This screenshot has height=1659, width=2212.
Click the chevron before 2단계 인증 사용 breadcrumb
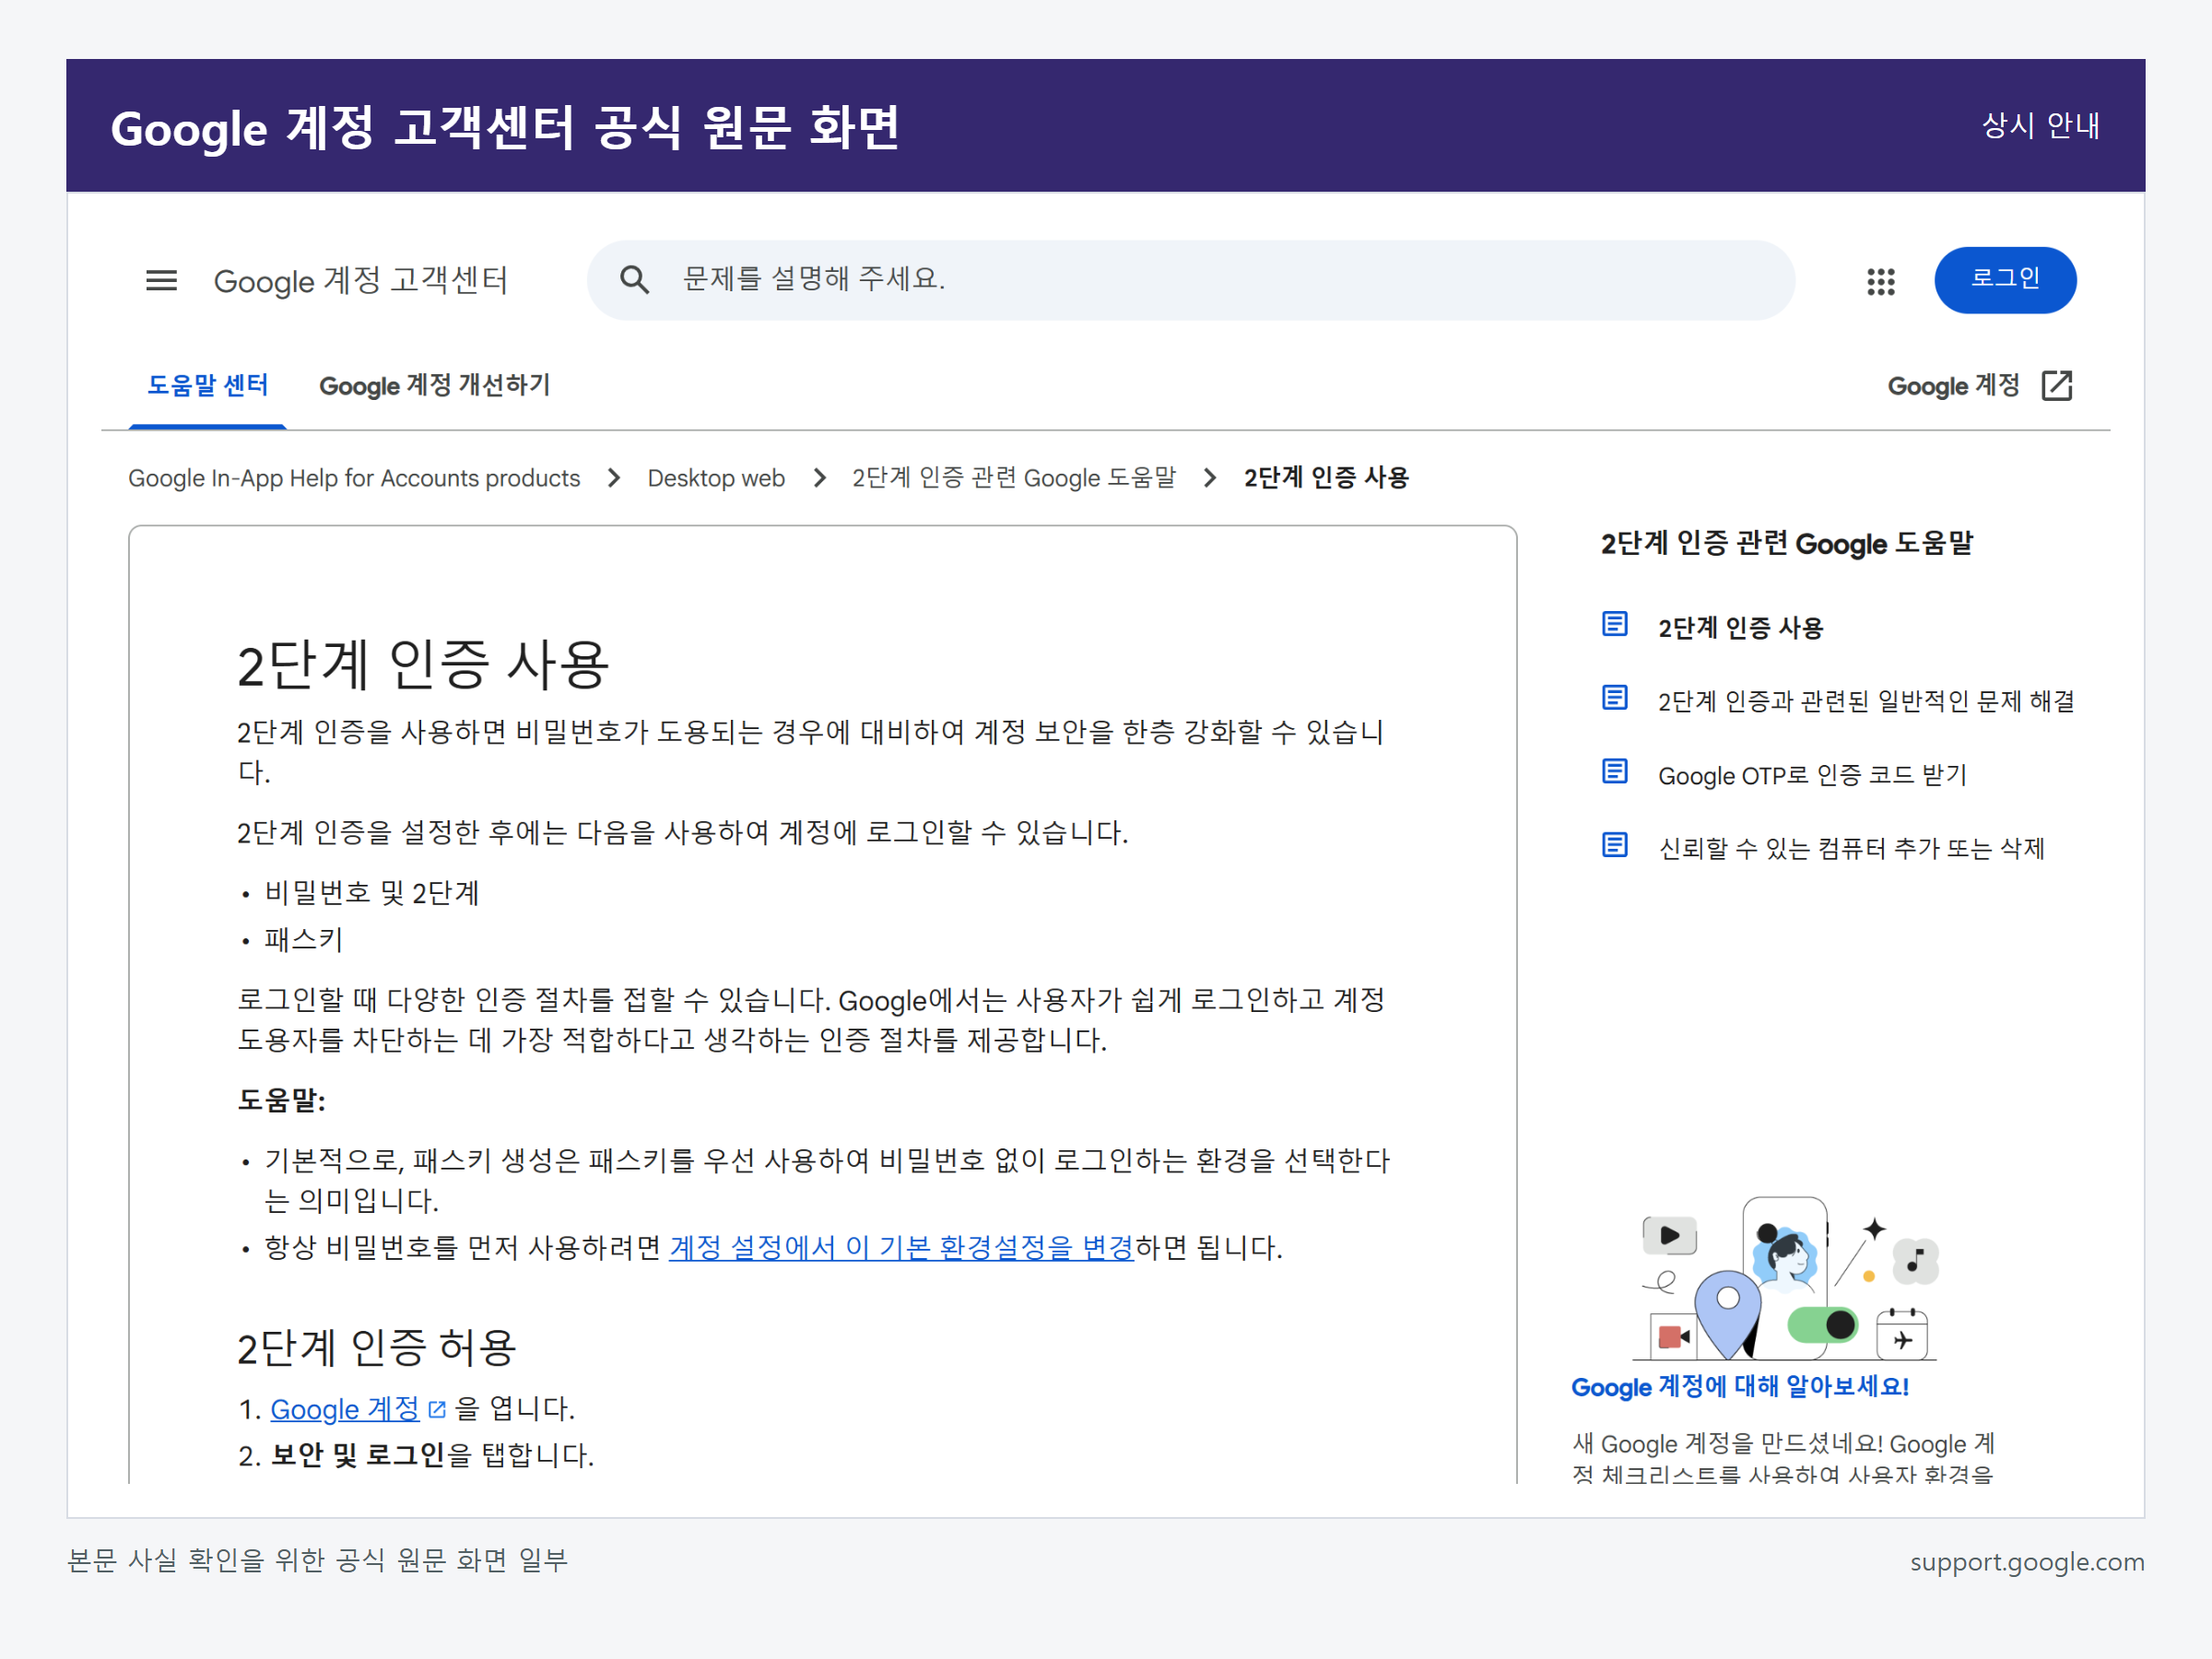coord(1210,478)
